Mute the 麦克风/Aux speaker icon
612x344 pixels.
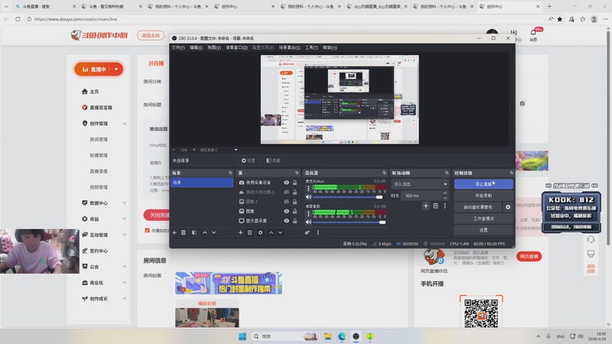[309, 197]
